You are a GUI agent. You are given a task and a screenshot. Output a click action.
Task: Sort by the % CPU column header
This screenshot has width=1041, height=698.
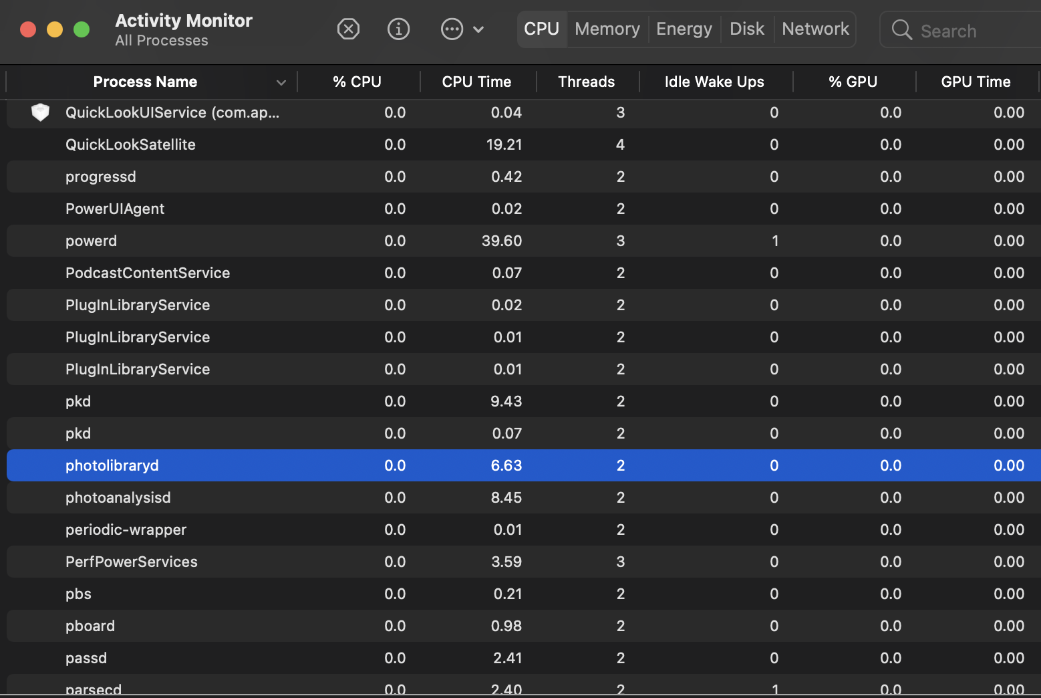tap(357, 82)
